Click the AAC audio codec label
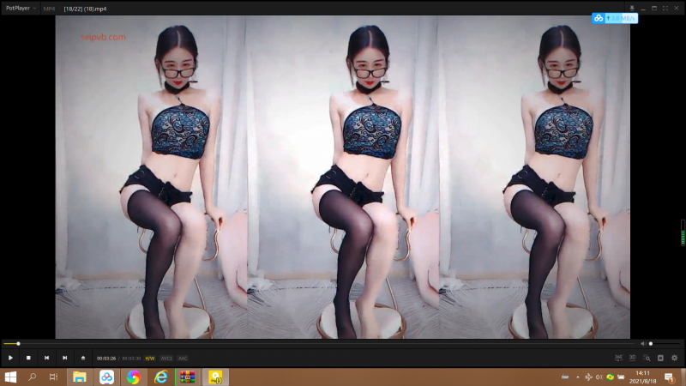686x386 pixels. (183, 358)
